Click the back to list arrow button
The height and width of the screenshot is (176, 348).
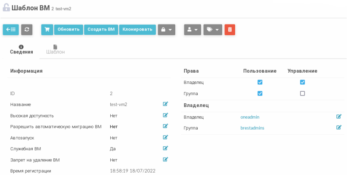point(11,29)
